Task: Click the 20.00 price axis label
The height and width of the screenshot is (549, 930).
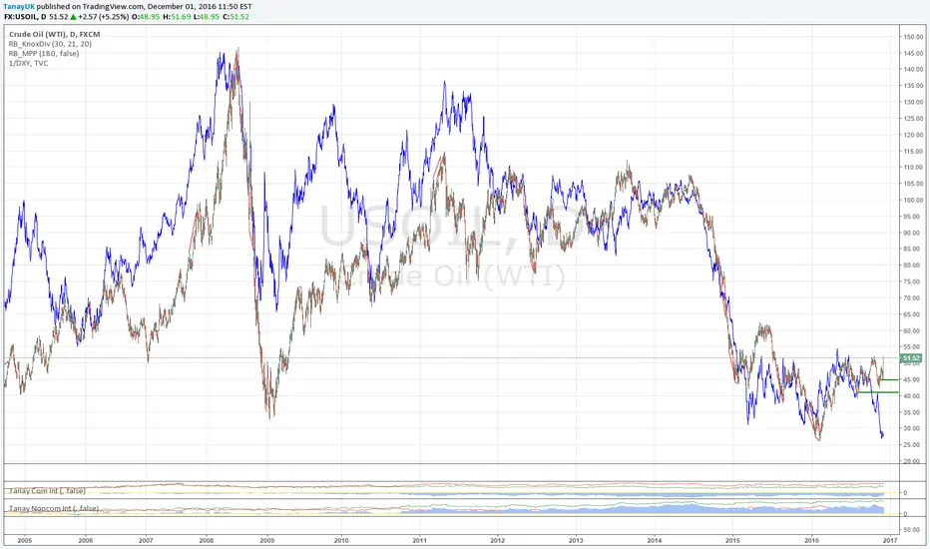Action: pos(913,461)
